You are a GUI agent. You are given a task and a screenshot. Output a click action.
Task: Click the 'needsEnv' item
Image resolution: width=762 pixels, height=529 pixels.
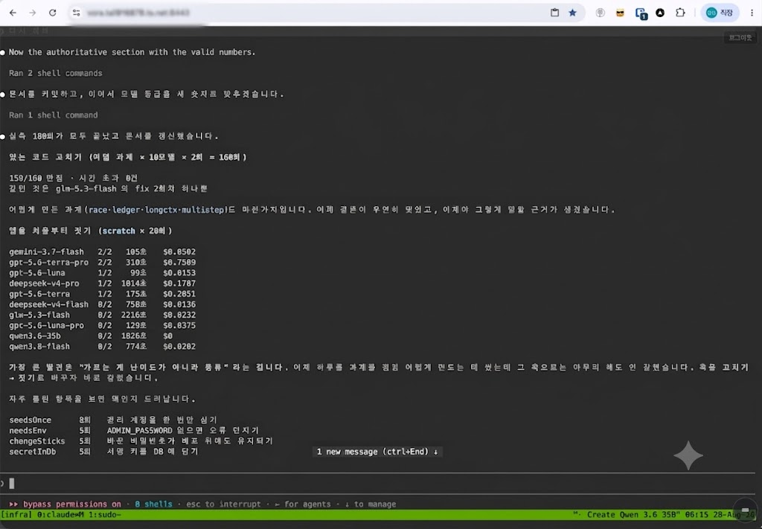[28, 430]
